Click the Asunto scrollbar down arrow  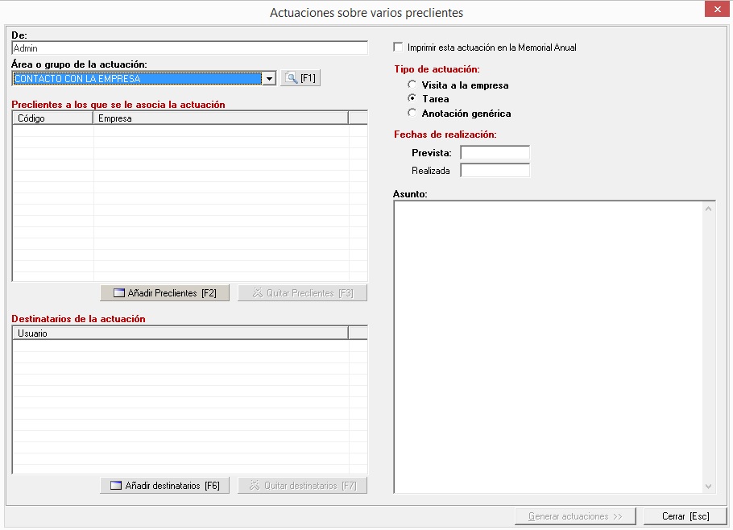coord(709,486)
